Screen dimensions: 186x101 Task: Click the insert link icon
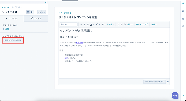(x=118, y=24)
